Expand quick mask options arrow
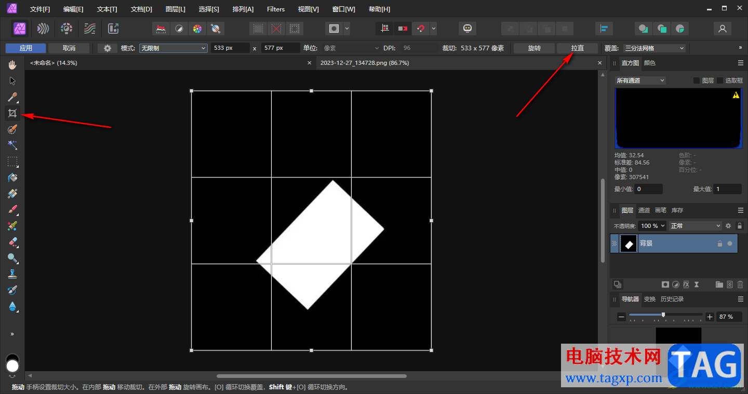This screenshot has height=394, width=748. 347,29
